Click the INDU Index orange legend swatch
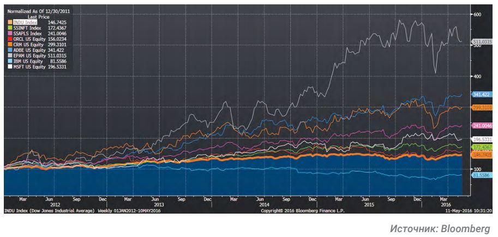This screenshot has height=237, width=498. (9, 22)
